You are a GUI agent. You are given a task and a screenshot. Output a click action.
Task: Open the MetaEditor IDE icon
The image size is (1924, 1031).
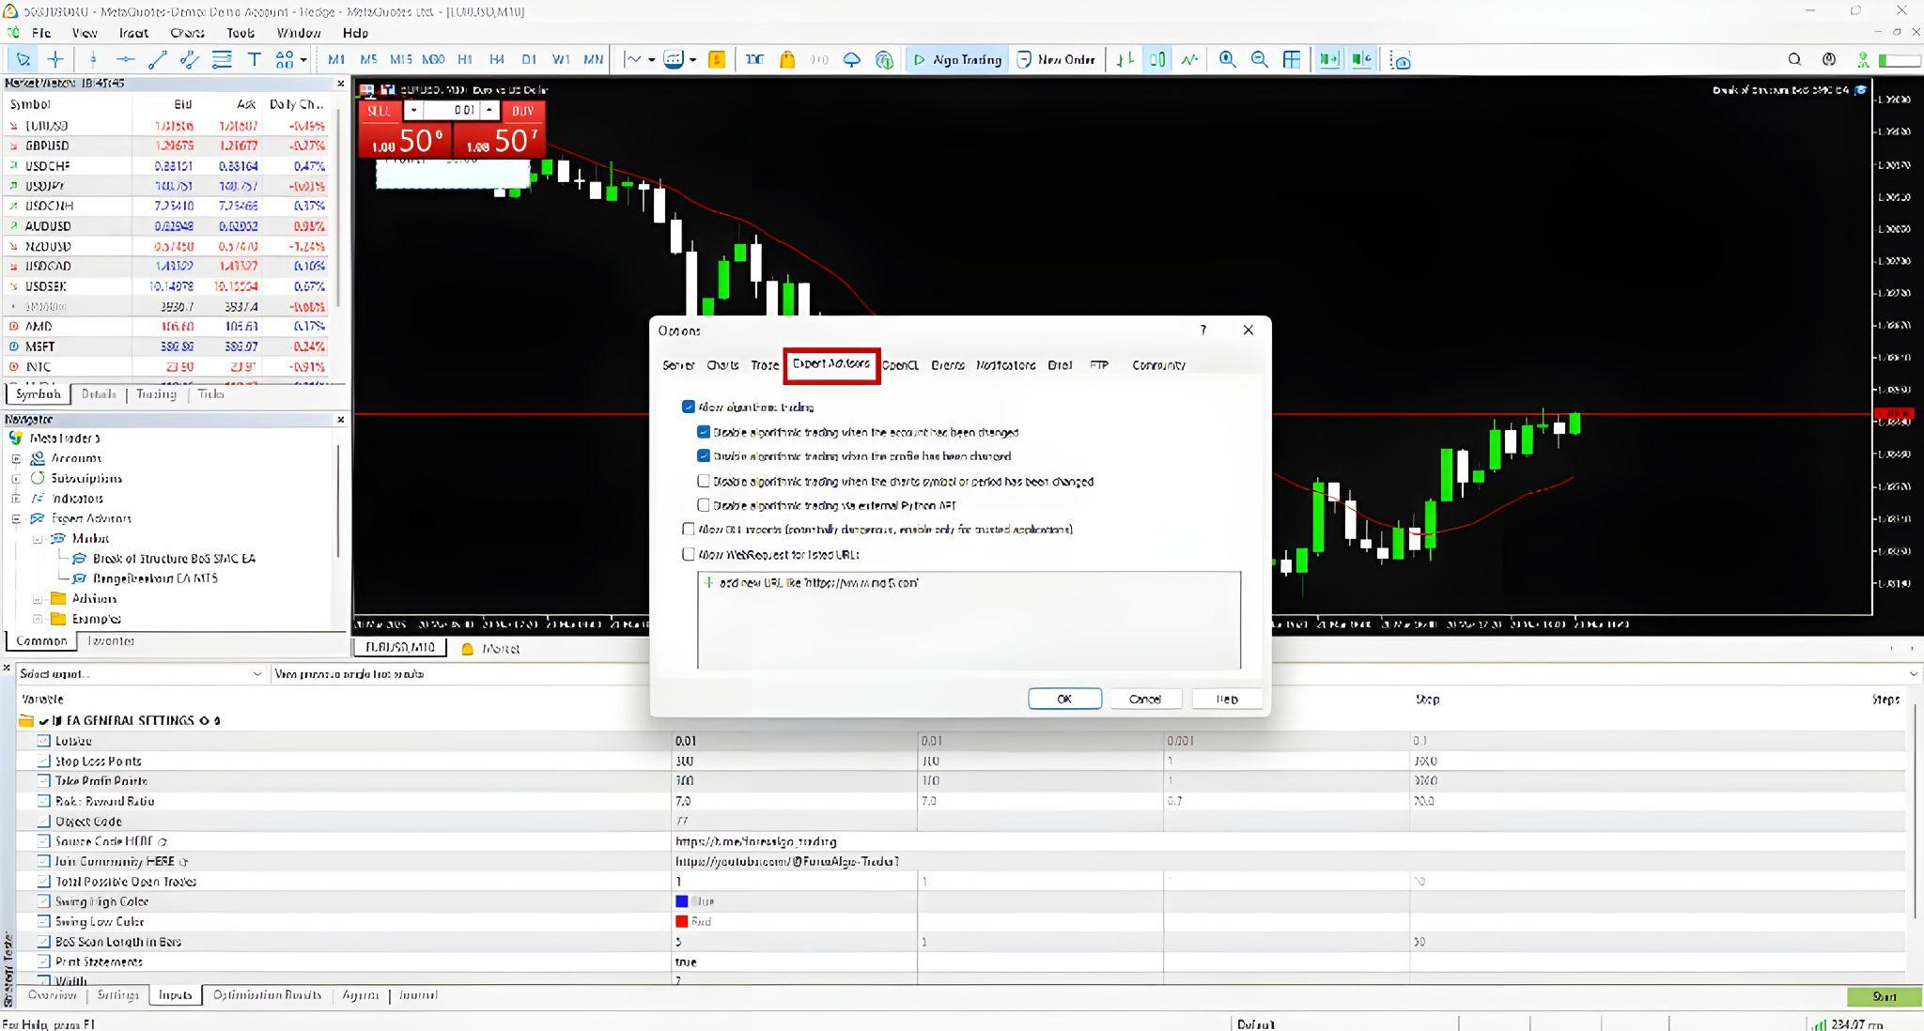(x=754, y=59)
